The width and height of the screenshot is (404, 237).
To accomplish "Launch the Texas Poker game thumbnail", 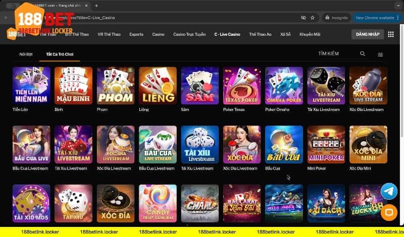I will pos(242,86).
